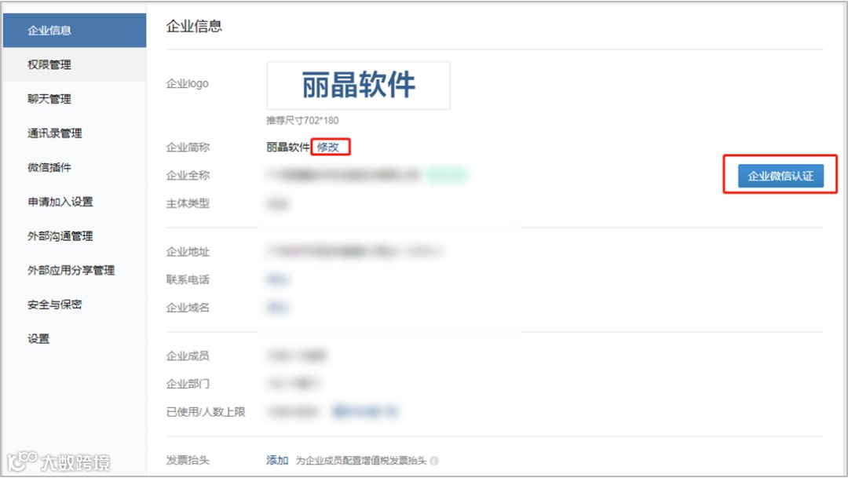Open 企业信息 in the sidebar
The height and width of the screenshot is (478, 848).
tap(75, 31)
